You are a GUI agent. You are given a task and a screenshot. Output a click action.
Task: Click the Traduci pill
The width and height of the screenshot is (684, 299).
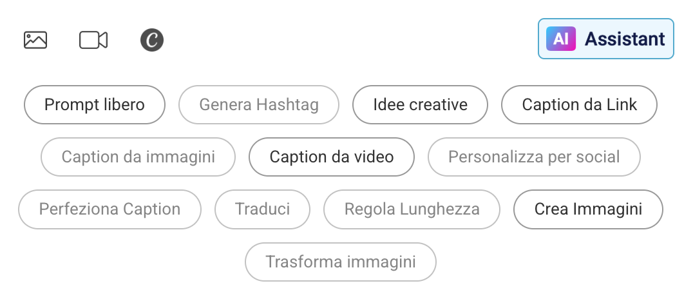(x=262, y=209)
